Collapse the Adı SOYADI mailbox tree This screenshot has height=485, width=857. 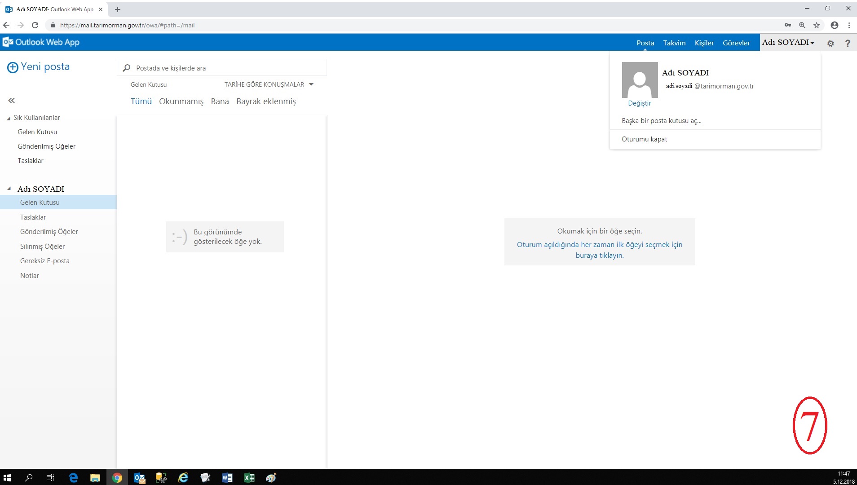click(x=9, y=189)
